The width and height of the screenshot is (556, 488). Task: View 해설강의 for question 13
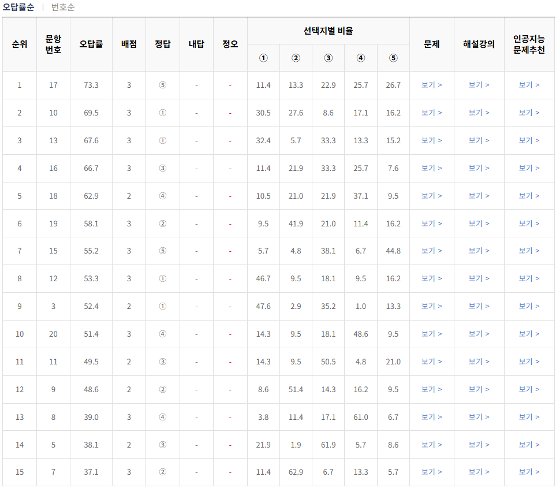[480, 140]
